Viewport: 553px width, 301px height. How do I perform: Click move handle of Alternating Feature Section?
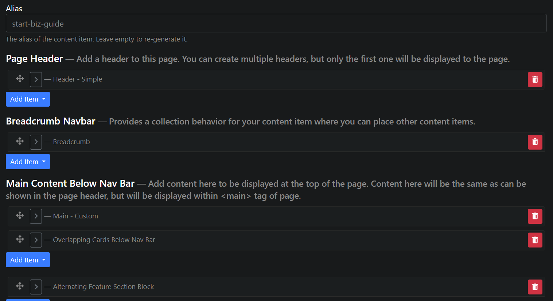pyautogui.click(x=20, y=286)
